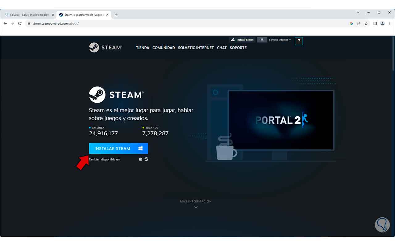
Task: Switch to the Solvetic browser tab
Action: point(30,15)
